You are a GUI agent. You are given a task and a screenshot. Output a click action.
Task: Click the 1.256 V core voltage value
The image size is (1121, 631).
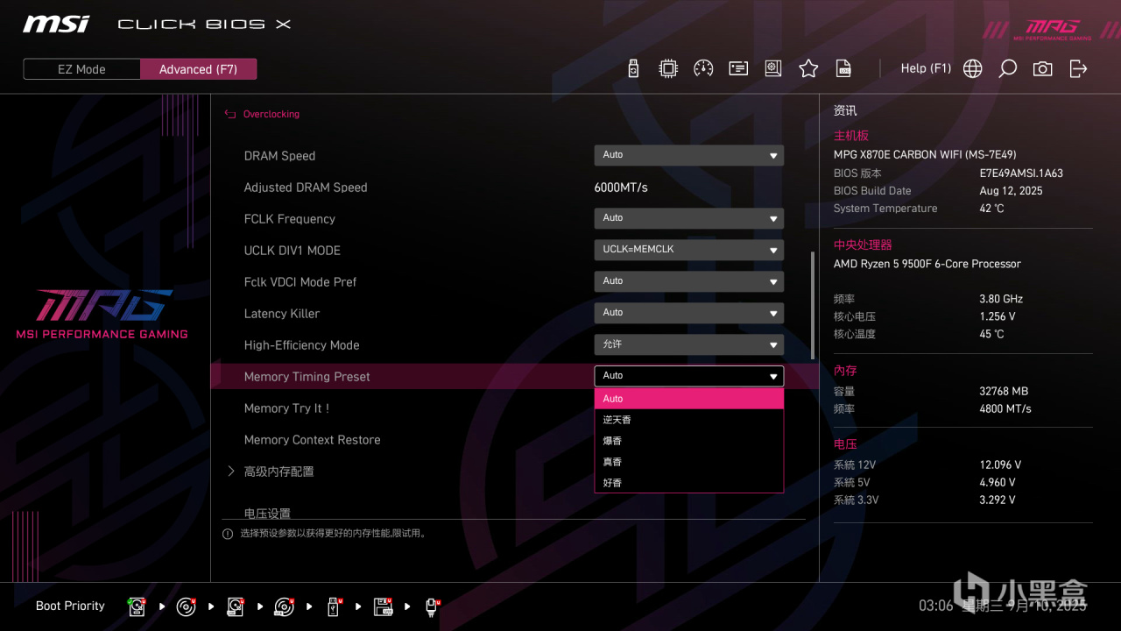click(998, 316)
